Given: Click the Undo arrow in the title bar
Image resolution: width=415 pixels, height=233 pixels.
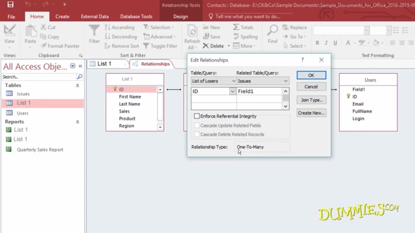Looking at the screenshot, I should click(x=28, y=5).
